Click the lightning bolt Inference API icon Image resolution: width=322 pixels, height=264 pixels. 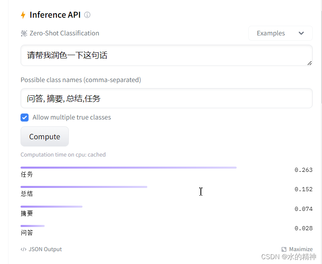click(x=23, y=15)
